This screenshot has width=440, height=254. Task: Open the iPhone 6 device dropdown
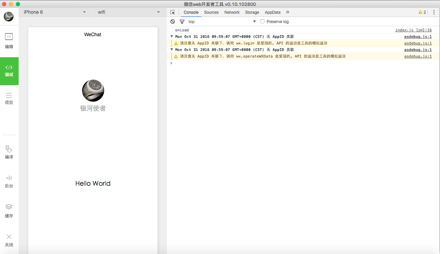tap(56, 12)
